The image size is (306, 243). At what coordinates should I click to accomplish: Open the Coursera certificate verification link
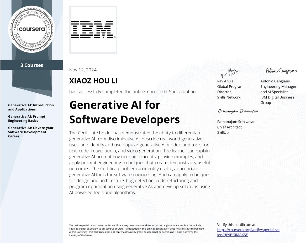pyautogui.click(x=248, y=232)
